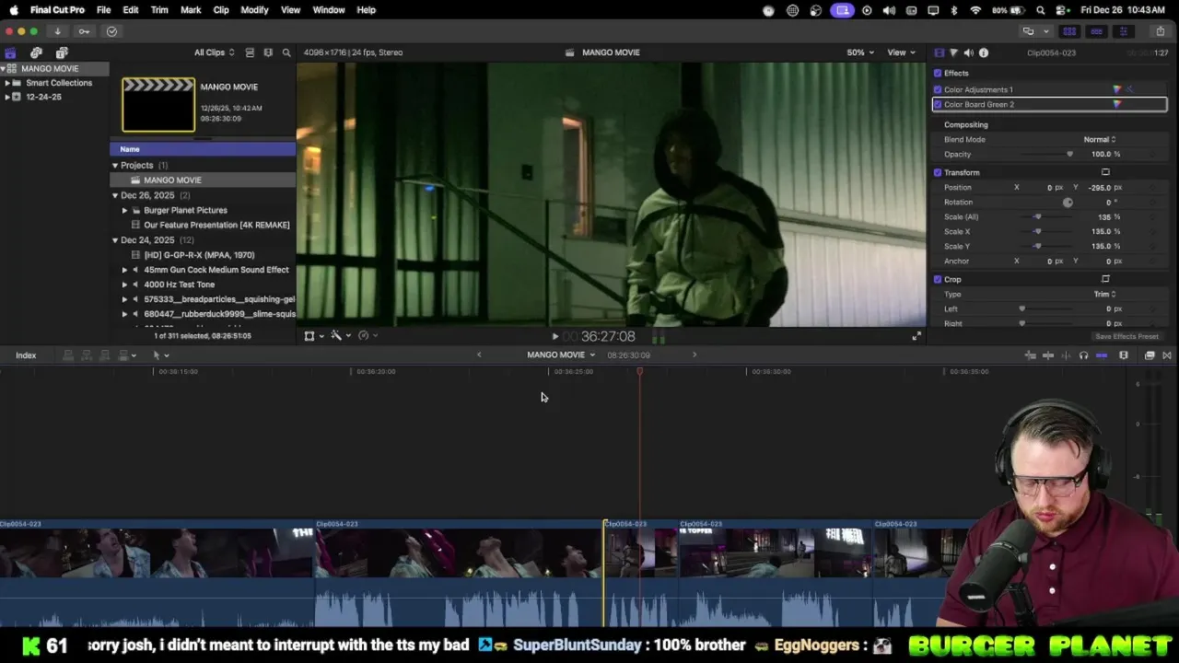Viewport: 1179px width, 663px height.
Task: Open Crop Type Trim dropdown
Action: pyautogui.click(x=1104, y=294)
